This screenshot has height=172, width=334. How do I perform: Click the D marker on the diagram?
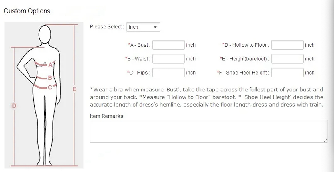click(14, 106)
